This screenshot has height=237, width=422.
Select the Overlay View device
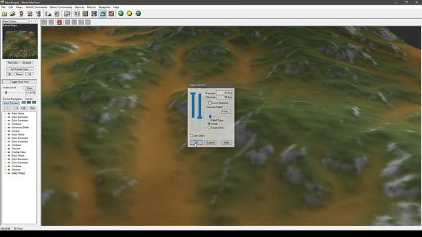[18, 152]
